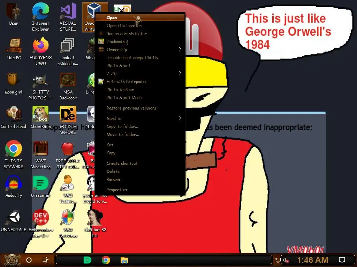
Task: Open 'look at skidded c...' desktop icon
Action: coord(68,51)
